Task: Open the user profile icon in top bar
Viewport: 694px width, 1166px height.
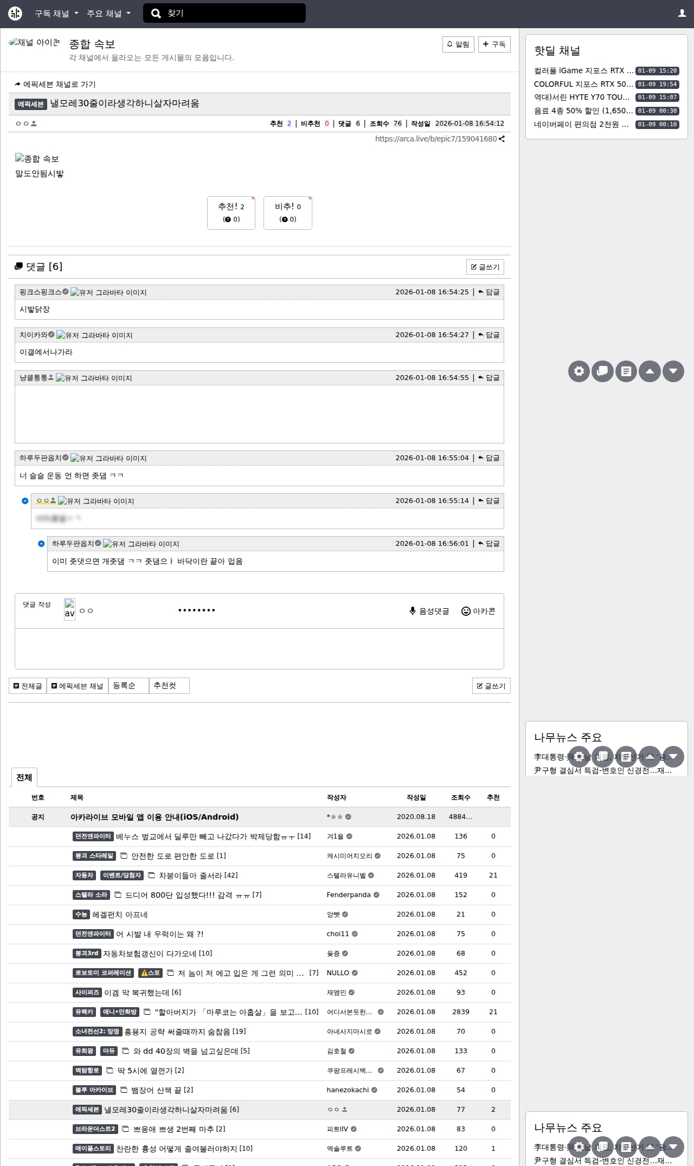Action: [x=682, y=14]
